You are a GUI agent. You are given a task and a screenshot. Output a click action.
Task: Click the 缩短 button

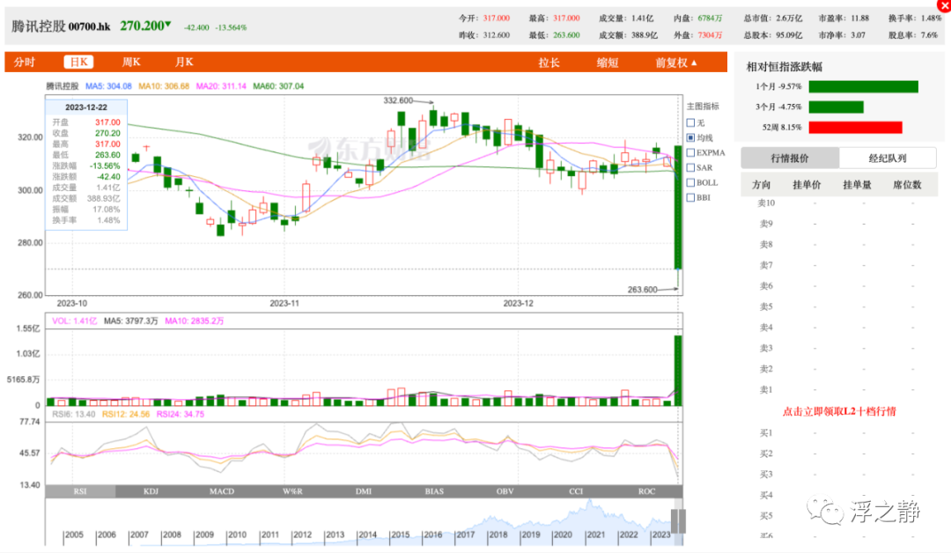coord(607,63)
